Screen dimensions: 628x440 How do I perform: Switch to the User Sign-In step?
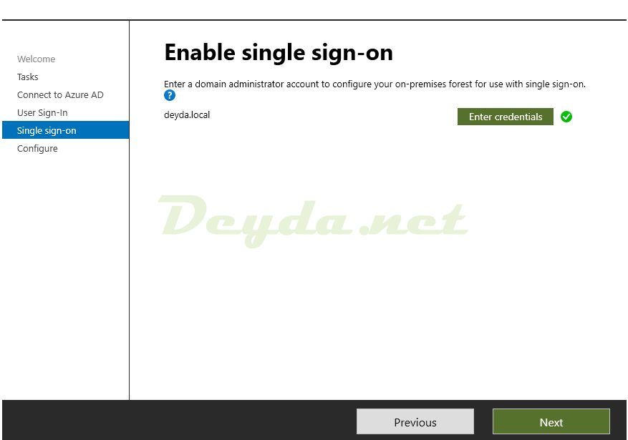[42, 113]
